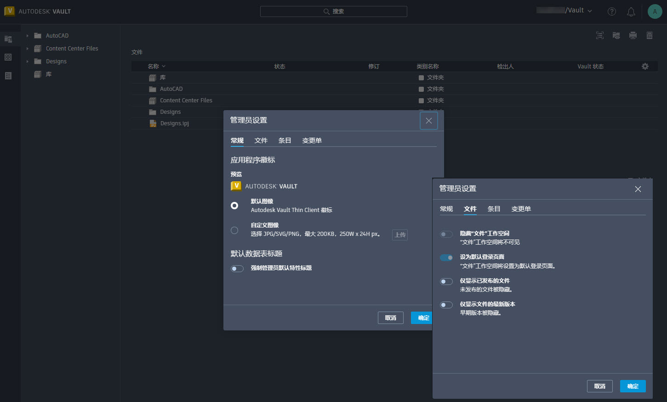Screen dimensions: 667x402
Task: Click the 库 library icon in the tree
Action: (38, 74)
